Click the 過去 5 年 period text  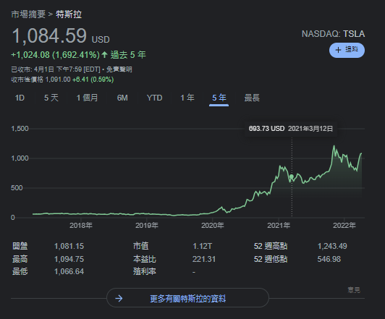[128, 54]
